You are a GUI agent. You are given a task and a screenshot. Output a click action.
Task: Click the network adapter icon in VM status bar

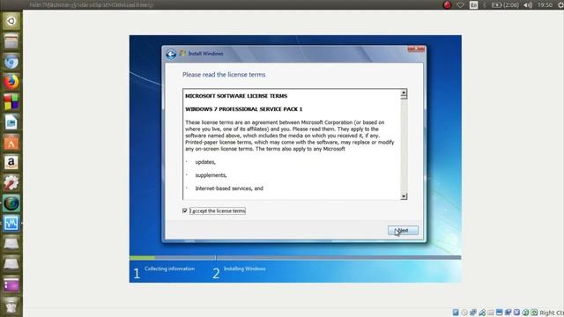(473, 313)
